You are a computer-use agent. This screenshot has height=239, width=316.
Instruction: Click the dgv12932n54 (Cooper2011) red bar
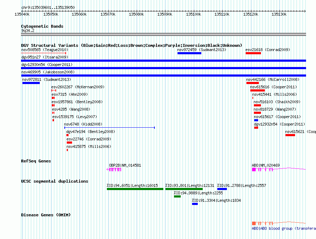point(256,128)
